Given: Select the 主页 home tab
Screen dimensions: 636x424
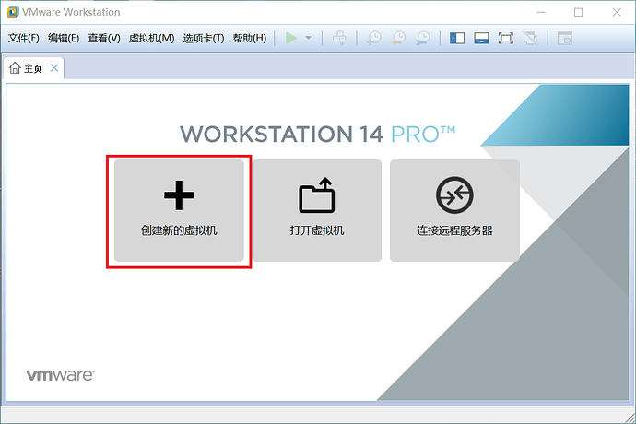Looking at the screenshot, I should [26, 68].
